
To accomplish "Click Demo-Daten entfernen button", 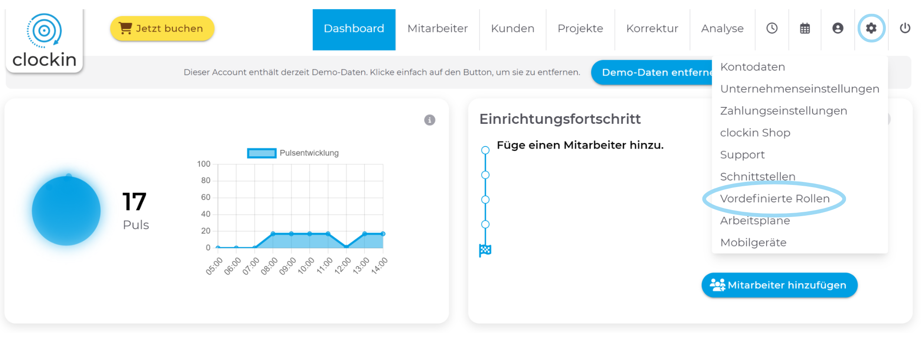I will [x=652, y=72].
